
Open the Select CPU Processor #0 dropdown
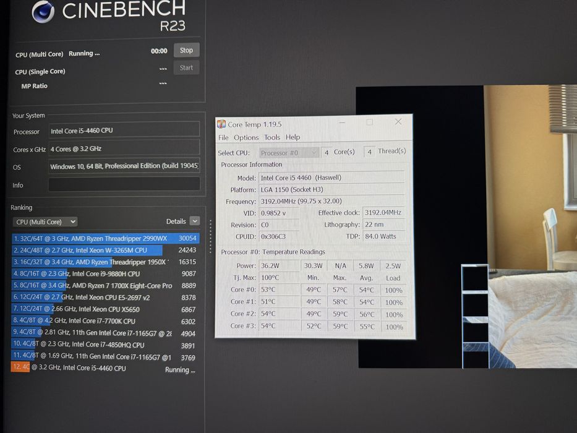click(x=289, y=152)
